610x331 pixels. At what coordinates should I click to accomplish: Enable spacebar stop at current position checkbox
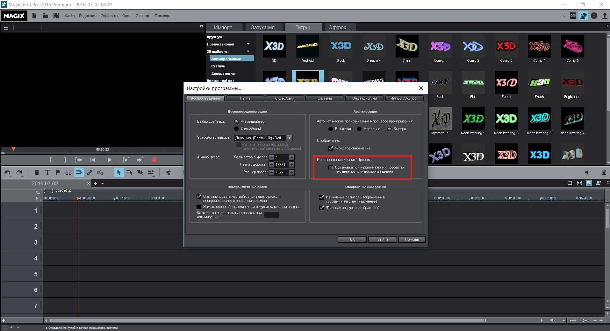pos(331,168)
